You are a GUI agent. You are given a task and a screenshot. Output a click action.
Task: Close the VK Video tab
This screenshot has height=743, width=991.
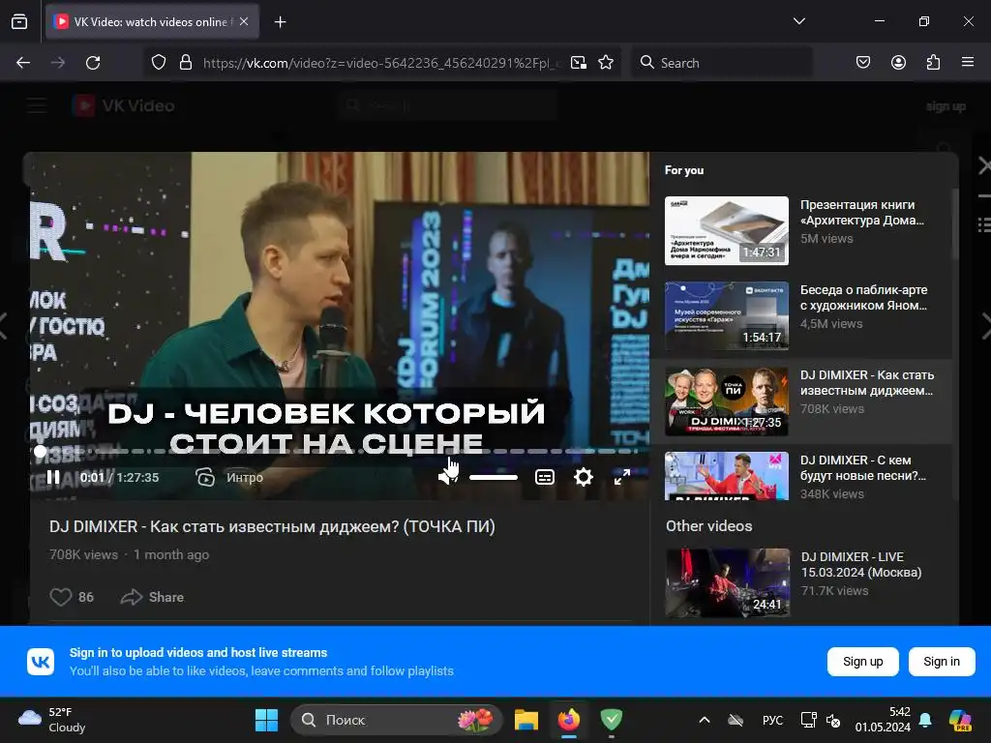(244, 21)
